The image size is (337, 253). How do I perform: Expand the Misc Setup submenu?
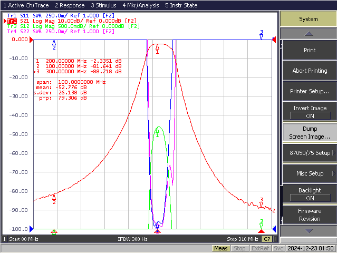[310, 173]
